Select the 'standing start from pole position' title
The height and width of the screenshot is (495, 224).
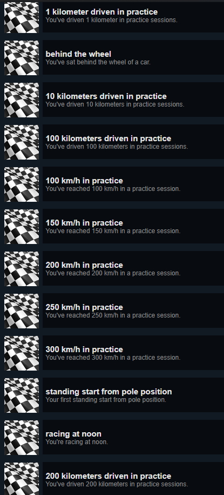click(108, 392)
